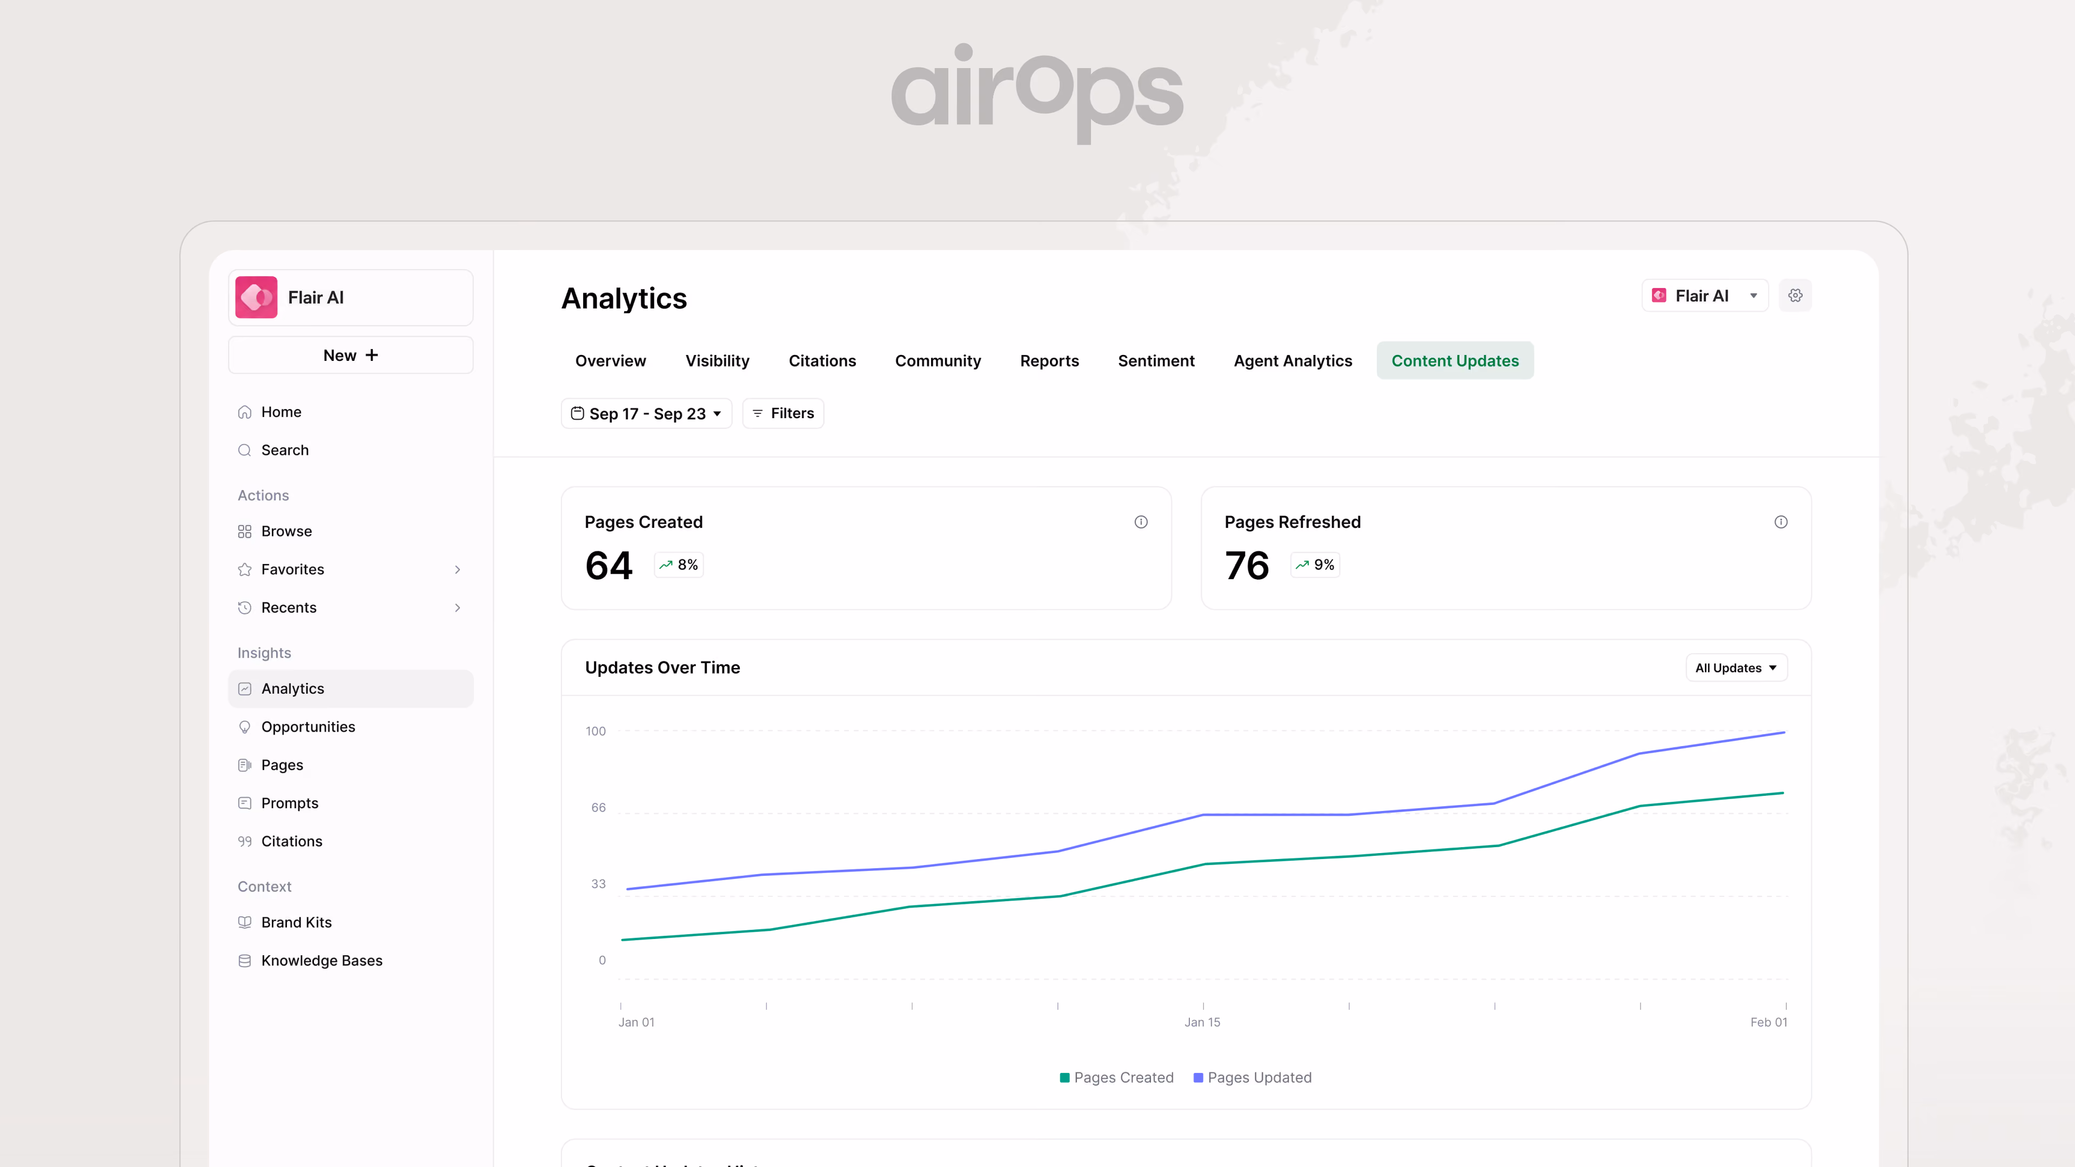Open Browse under Actions
The height and width of the screenshot is (1167, 2075).
[x=350, y=532]
